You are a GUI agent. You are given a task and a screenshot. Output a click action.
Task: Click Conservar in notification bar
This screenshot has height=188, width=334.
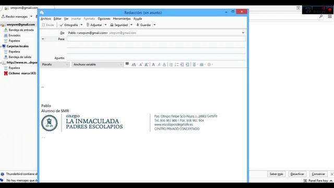pyautogui.click(x=318, y=174)
